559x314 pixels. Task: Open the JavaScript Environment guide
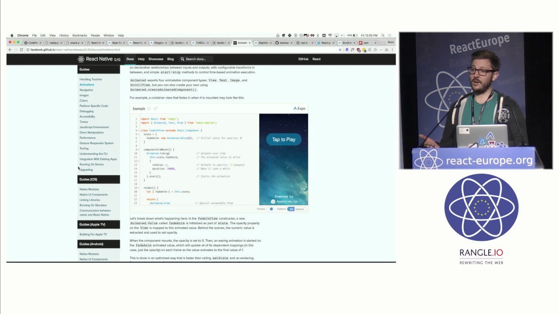[94, 127]
